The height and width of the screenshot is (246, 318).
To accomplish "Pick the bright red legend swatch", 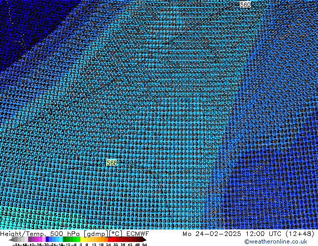I will pos(110,239).
